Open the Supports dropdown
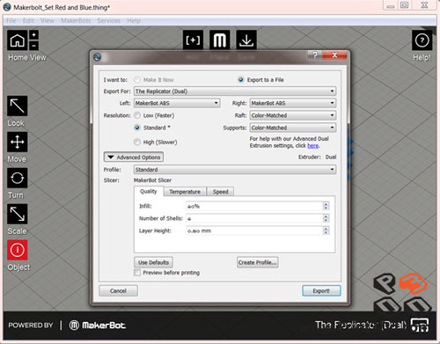Viewport: 440px width, 344px height. pos(293,128)
